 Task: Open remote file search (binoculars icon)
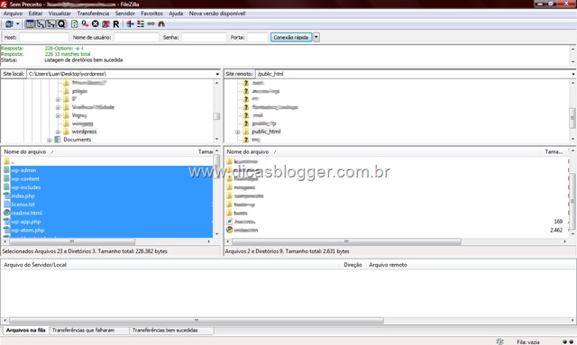(x=161, y=24)
